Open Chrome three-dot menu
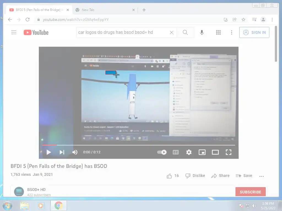 [x=272, y=20]
